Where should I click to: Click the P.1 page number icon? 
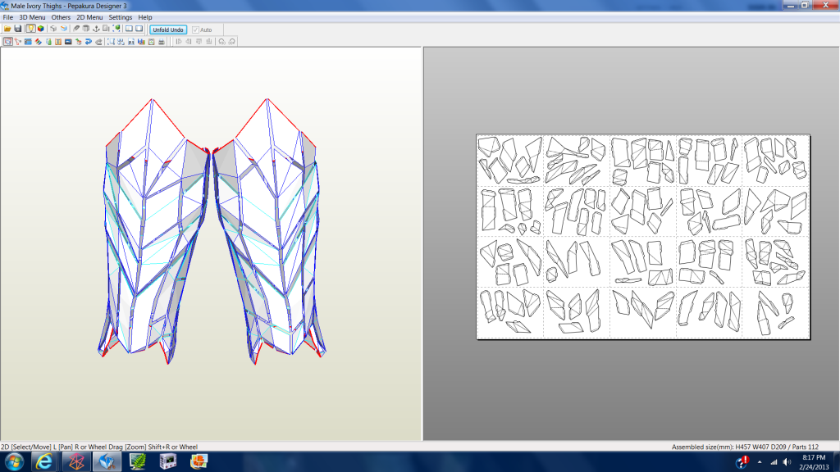[x=131, y=41]
